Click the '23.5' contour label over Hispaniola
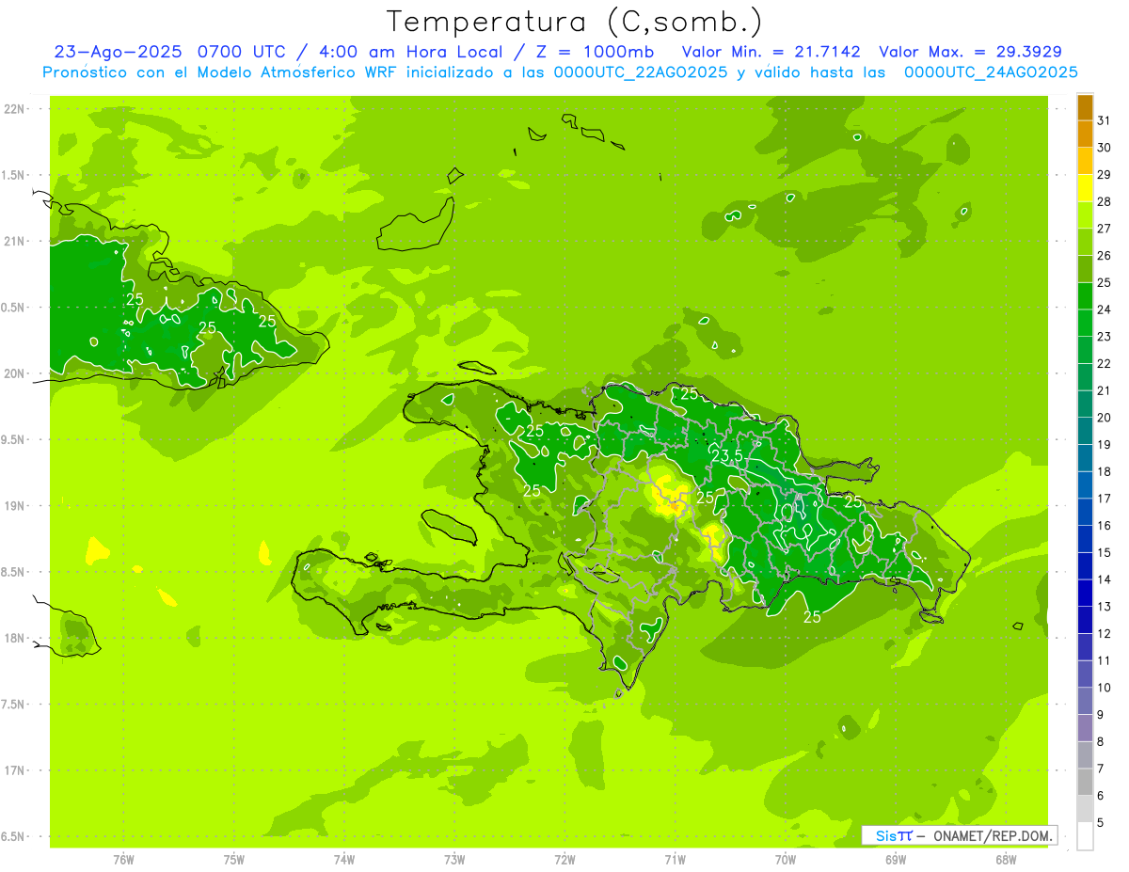Screen dimensions: 1129x872 pyautogui.click(x=726, y=455)
